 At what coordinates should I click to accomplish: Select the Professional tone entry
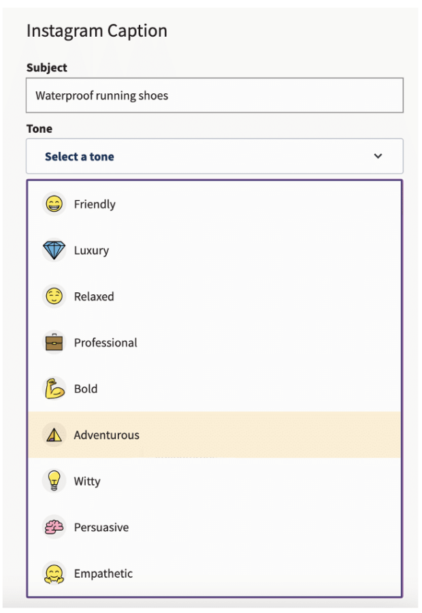pyautogui.click(x=214, y=343)
